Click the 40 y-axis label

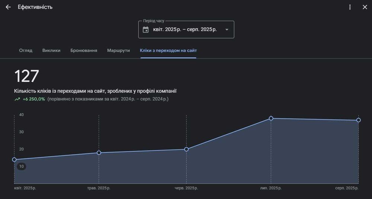point(22,115)
